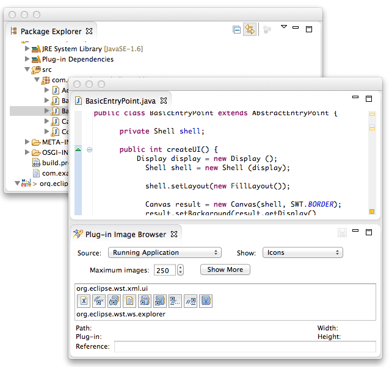
Task: Collapse the org.eclip project node
Action: [17, 184]
